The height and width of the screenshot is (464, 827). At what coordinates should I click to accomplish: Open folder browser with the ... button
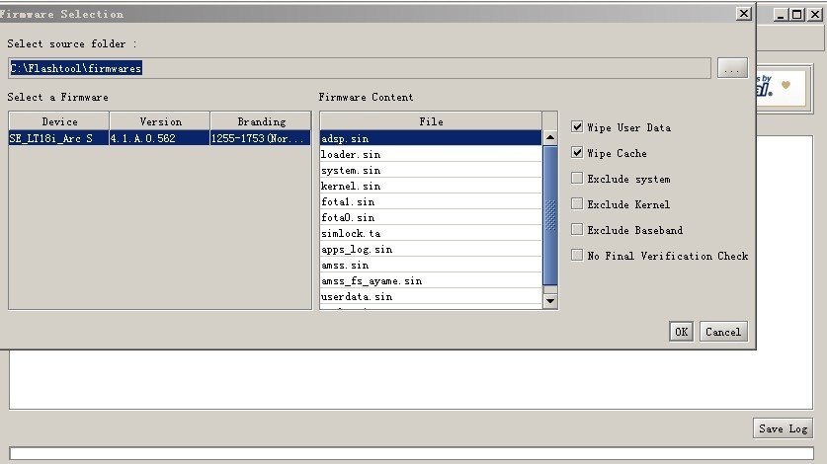[x=732, y=68]
